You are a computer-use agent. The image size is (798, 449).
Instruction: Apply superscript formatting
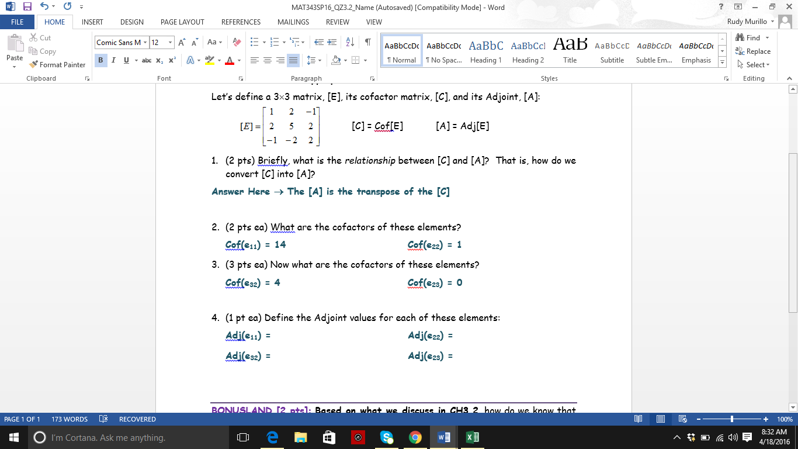[x=171, y=60]
